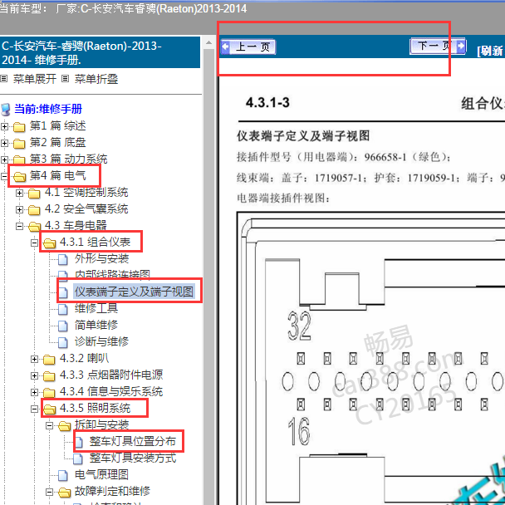
Task: Open 4.3.4 信息与娱乐系统 section
Action: 111,391
